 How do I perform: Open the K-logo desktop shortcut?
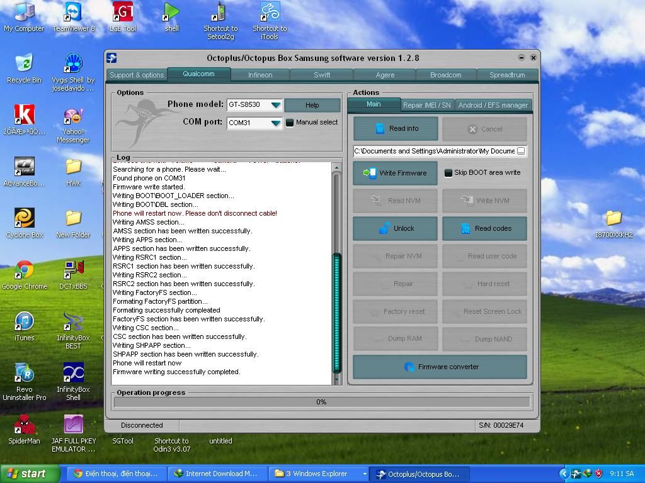click(24, 120)
